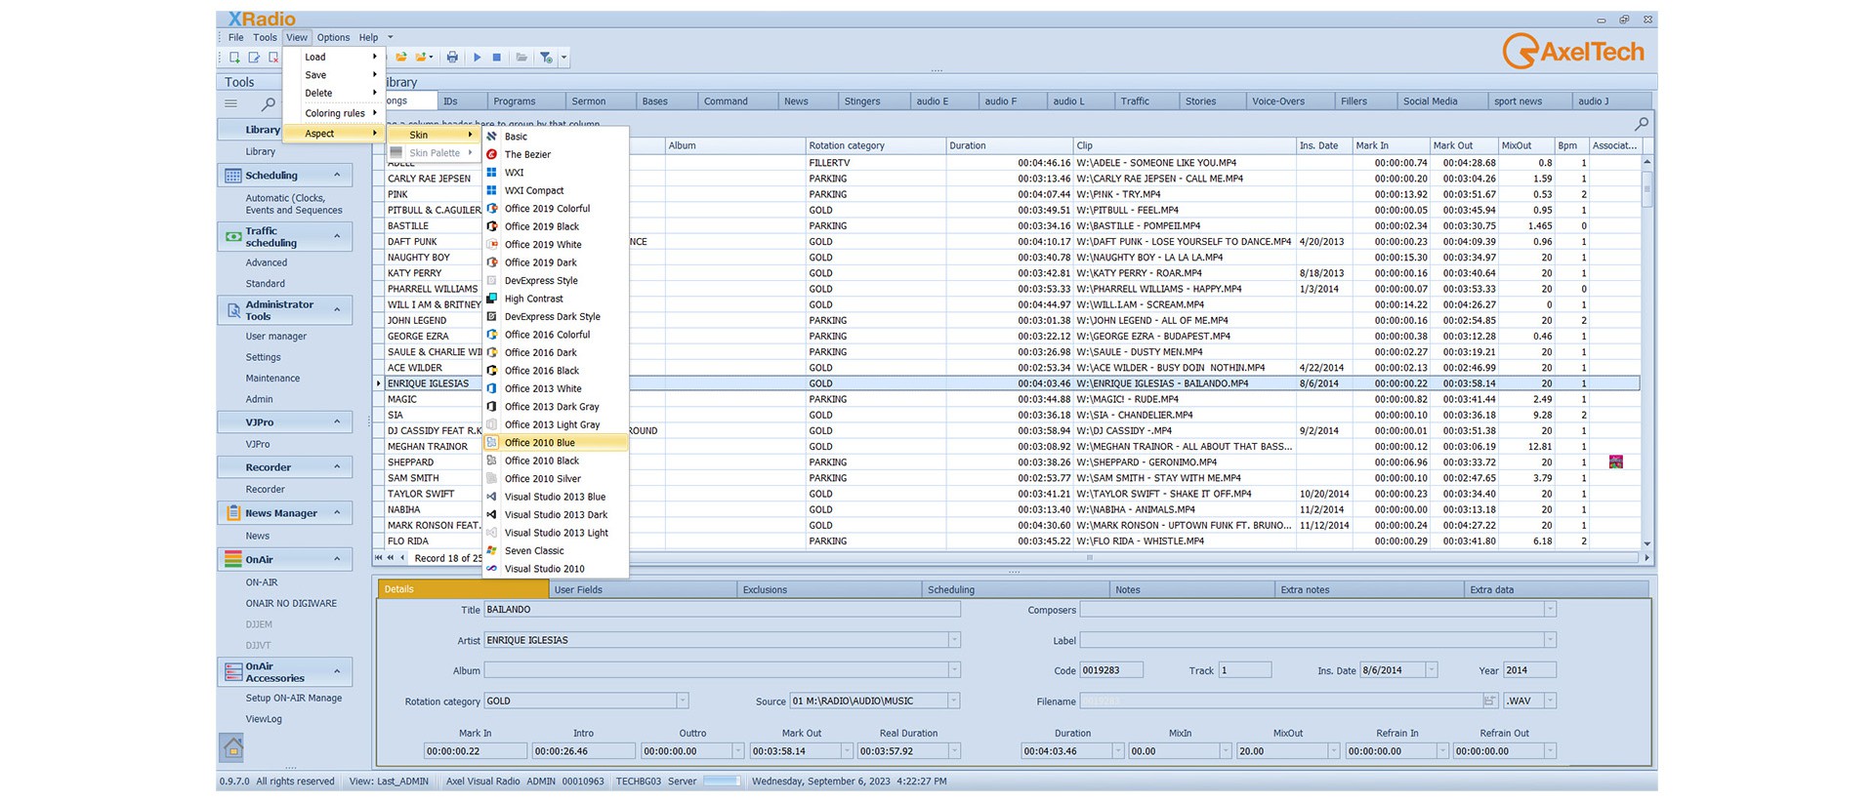The height and width of the screenshot is (802, 1875).
Task: Collapse the Scheduling sidebar group
Action: pos(337,176)
